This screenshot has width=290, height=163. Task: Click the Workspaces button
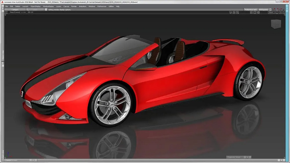tap(263, 10)
